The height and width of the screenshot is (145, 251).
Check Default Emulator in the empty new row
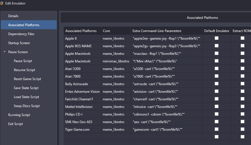217,137
